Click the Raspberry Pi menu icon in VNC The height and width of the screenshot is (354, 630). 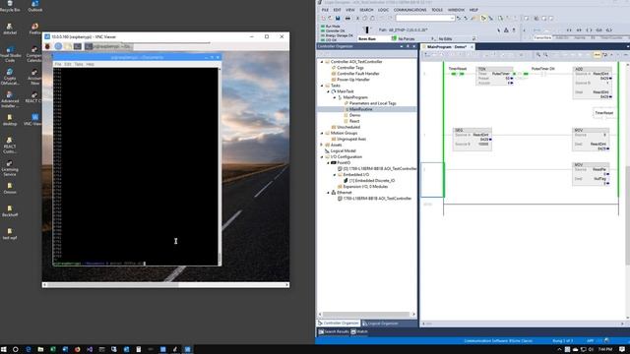(47, 46)
